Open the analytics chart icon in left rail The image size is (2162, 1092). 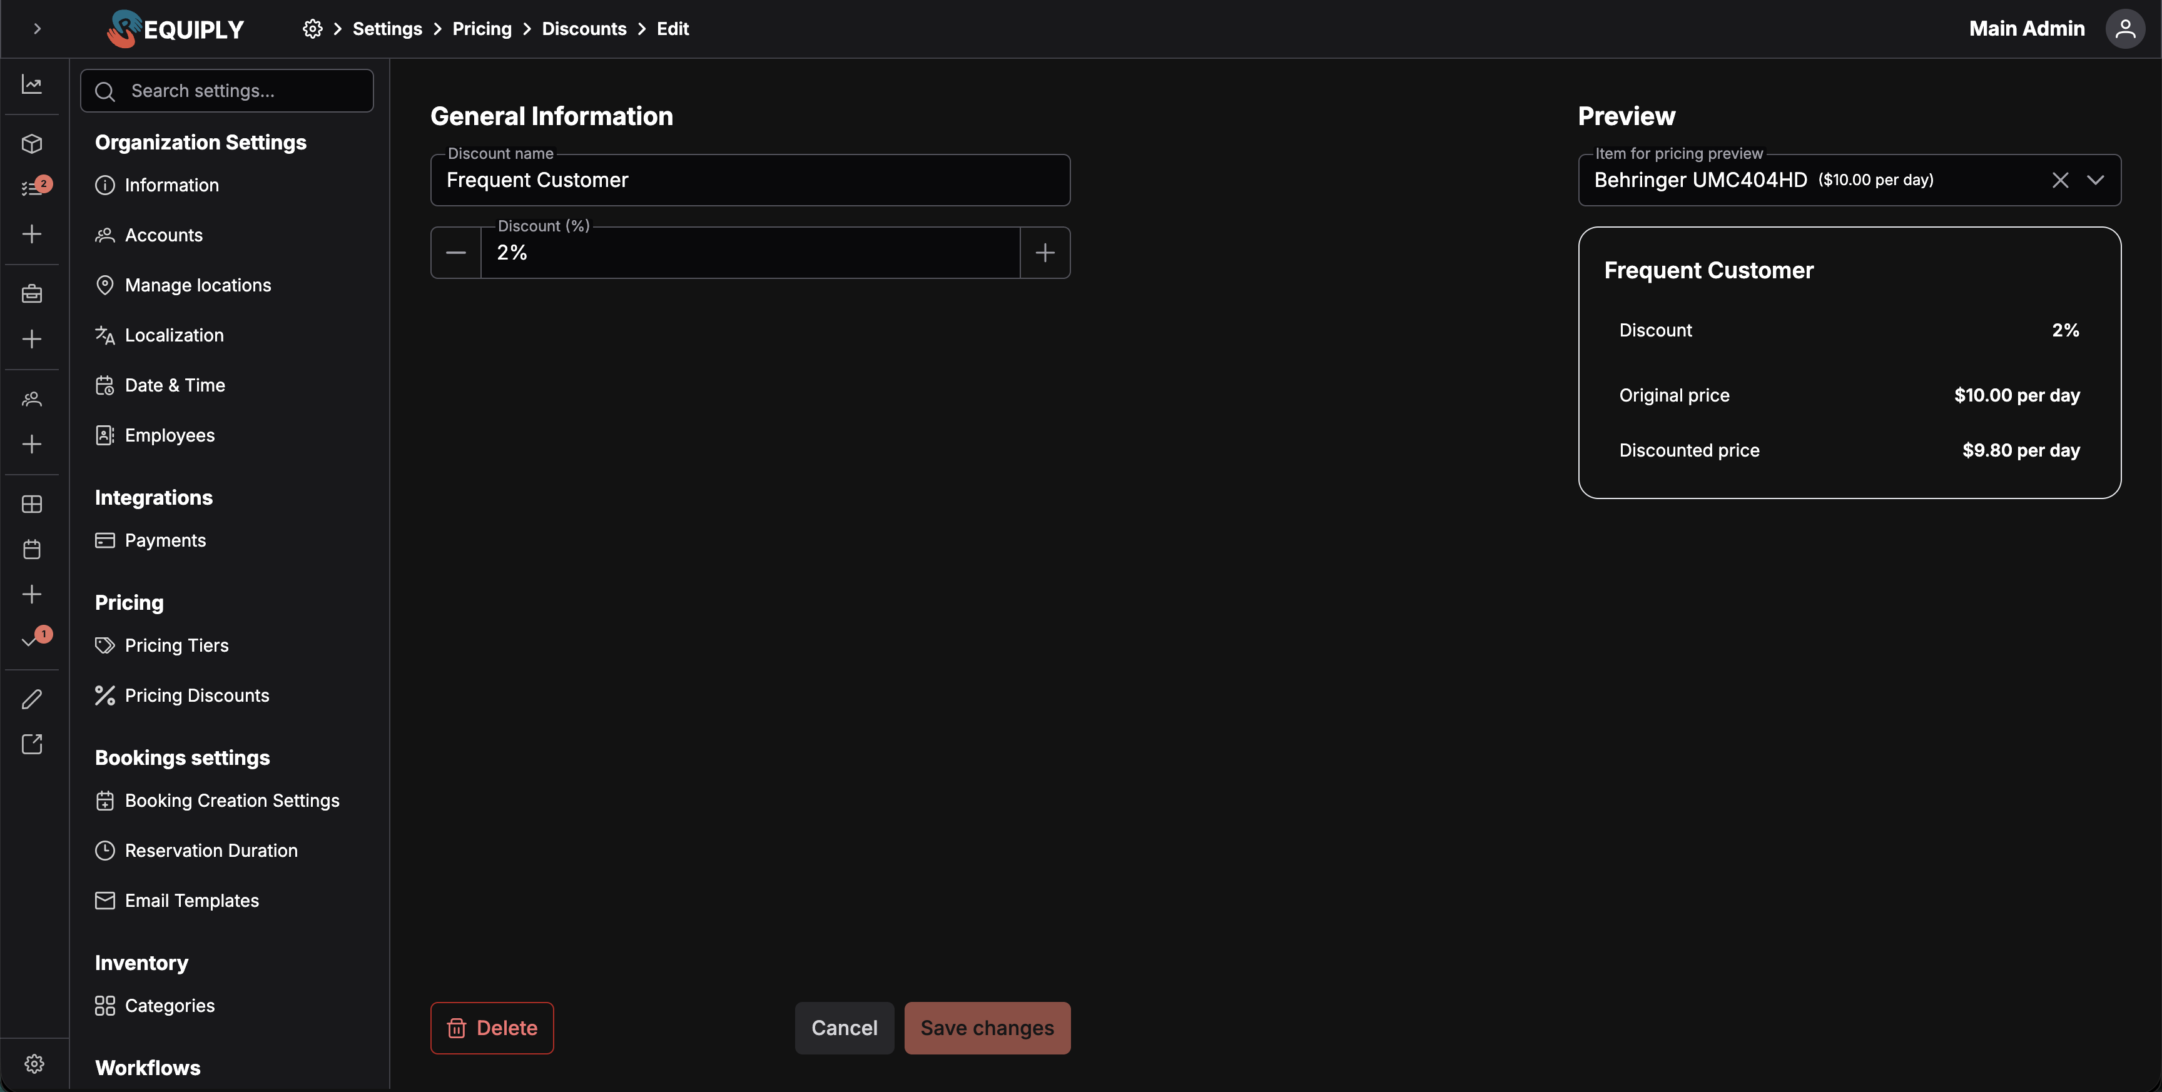tap(32, 84)
